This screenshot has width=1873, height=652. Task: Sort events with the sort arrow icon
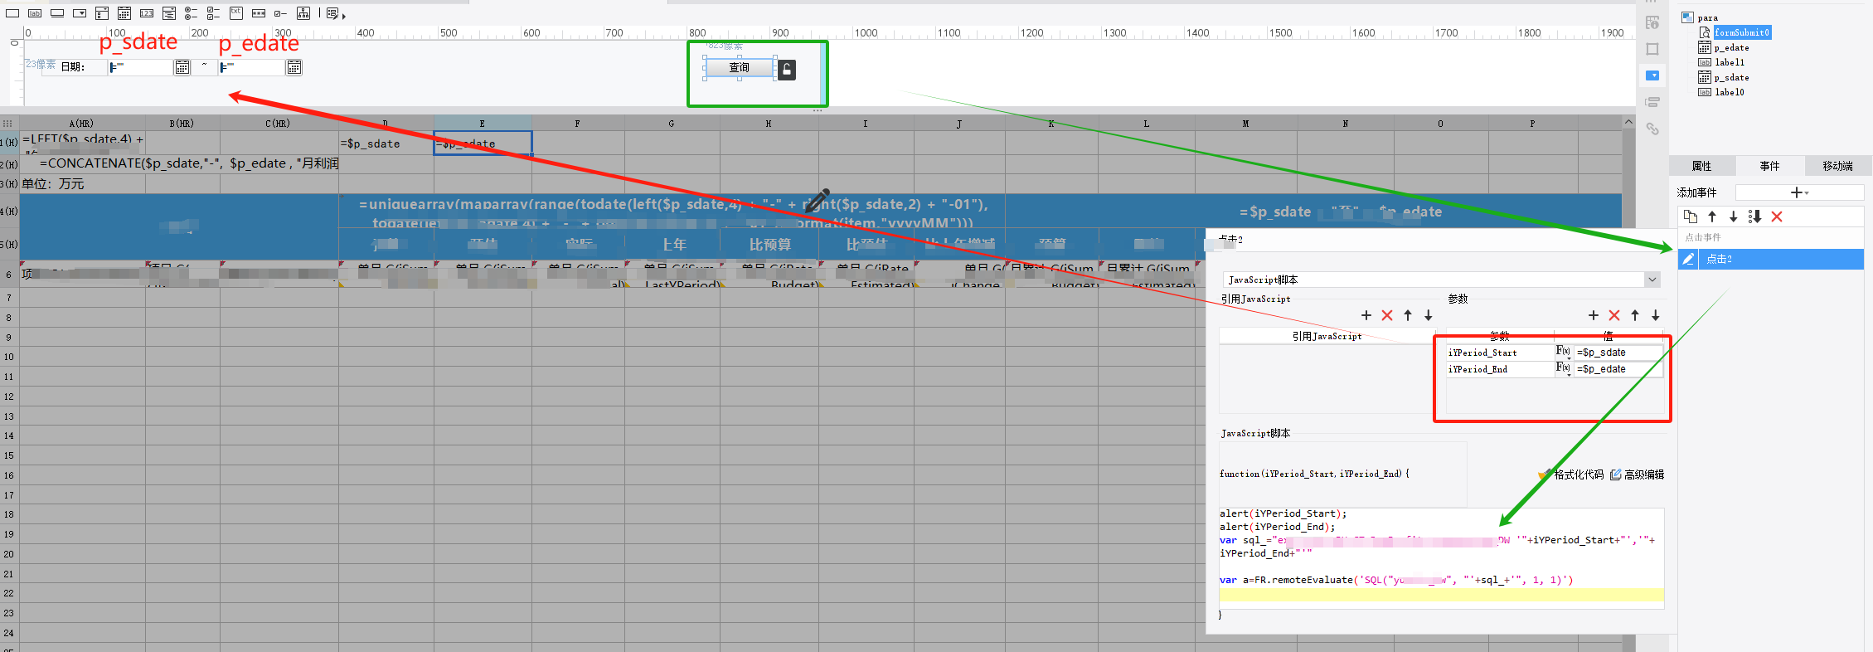[1754, 217]
